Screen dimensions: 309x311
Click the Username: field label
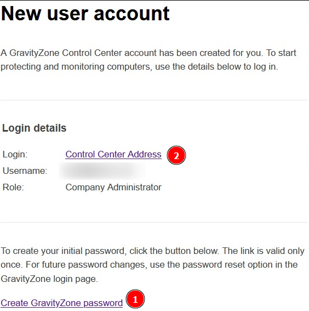[25, 171]
